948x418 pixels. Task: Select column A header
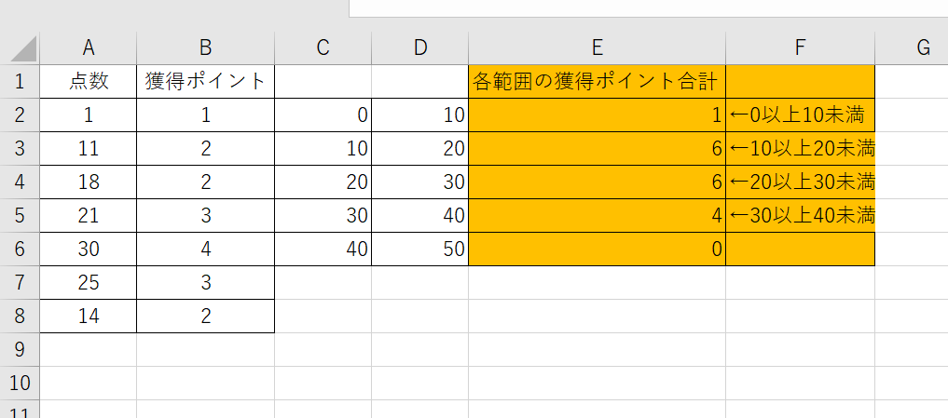click(89, 48)
